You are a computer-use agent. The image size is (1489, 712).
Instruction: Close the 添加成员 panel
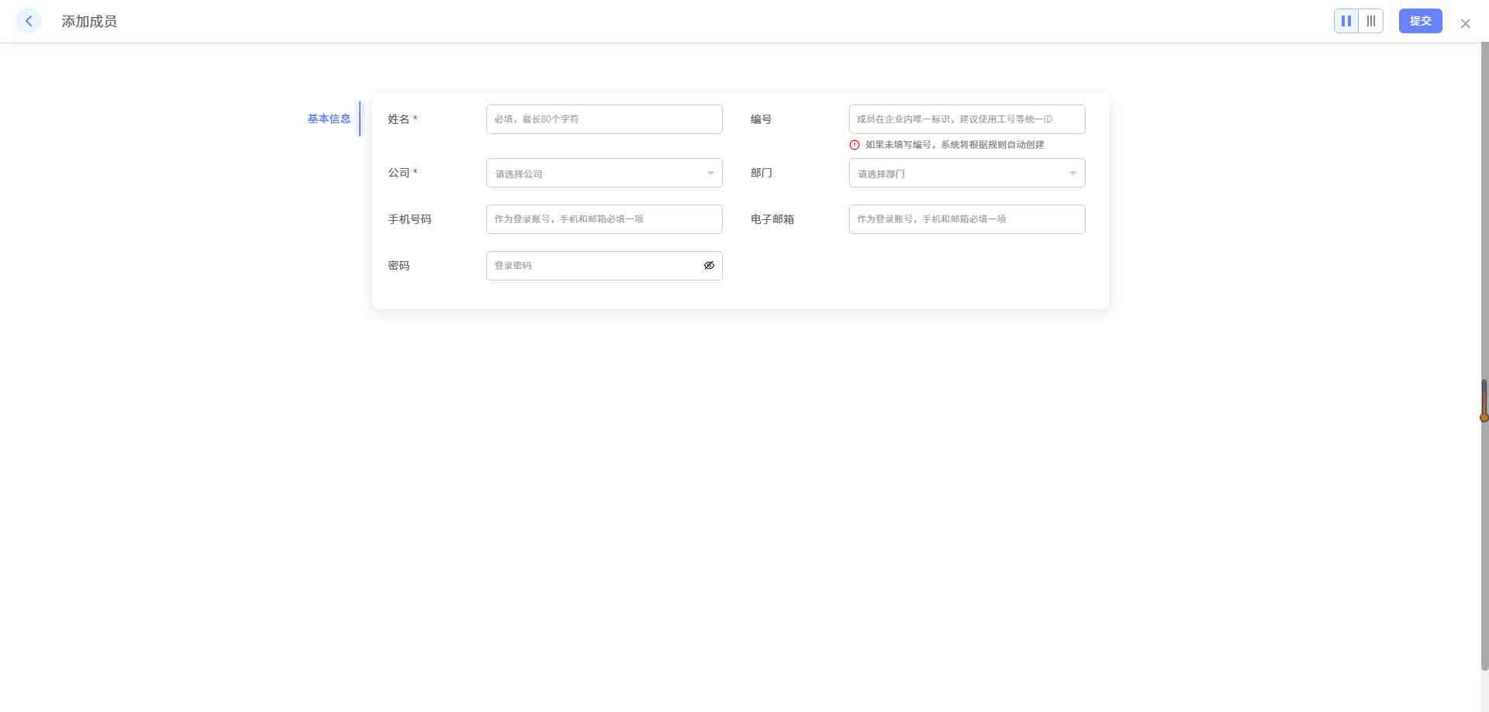pos(1465,23)
